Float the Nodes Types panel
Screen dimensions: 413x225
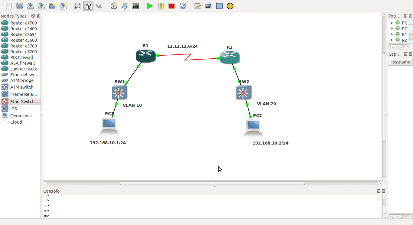(33, 16)
